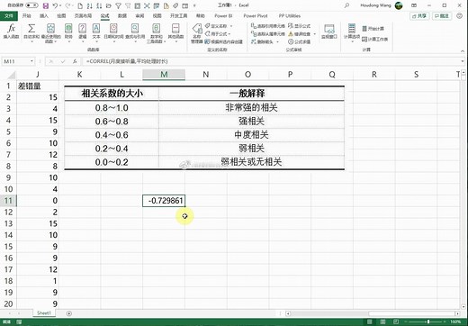Screen dimensions: 468x326
Task: Click the Insert Function (fx) ribbon button
Action: click(11, 32)
